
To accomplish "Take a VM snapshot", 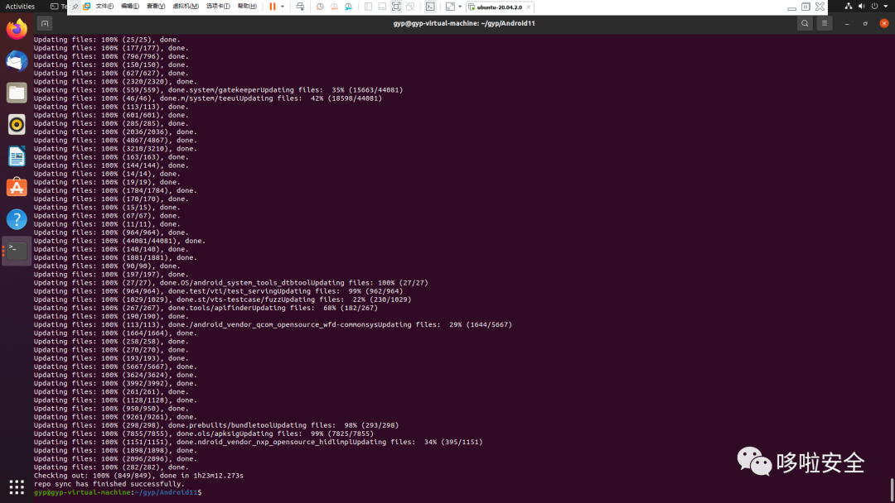I will 320,7.
